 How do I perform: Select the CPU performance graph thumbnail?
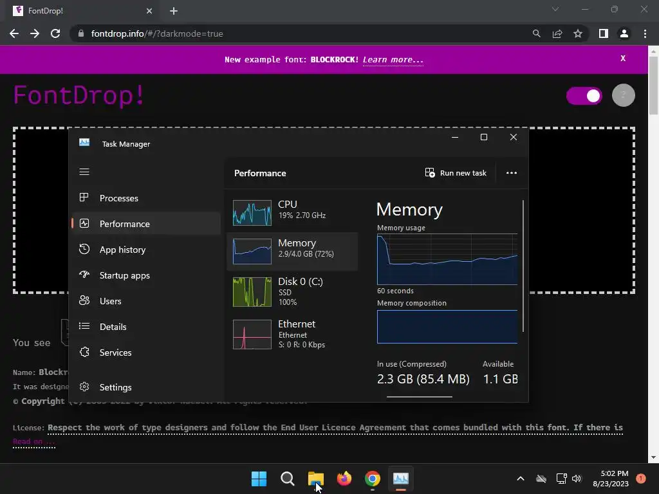tap(252, 212)
